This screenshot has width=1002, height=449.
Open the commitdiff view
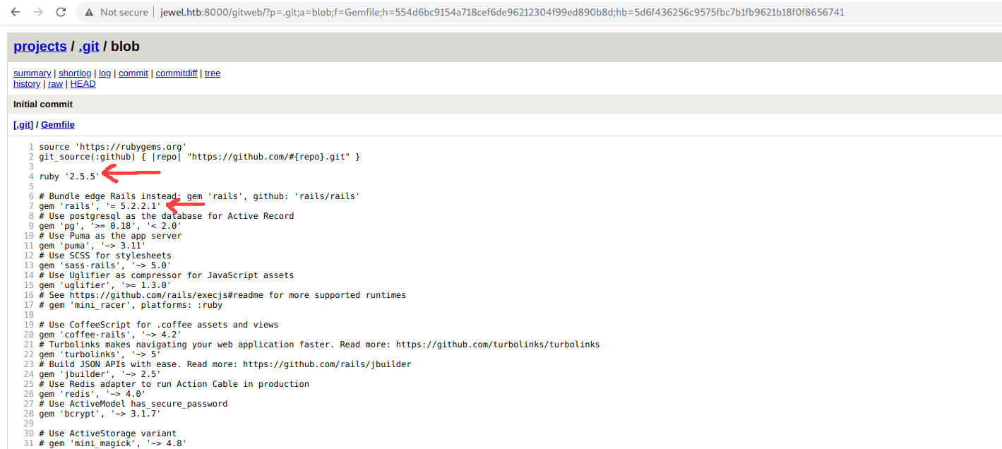177,73
